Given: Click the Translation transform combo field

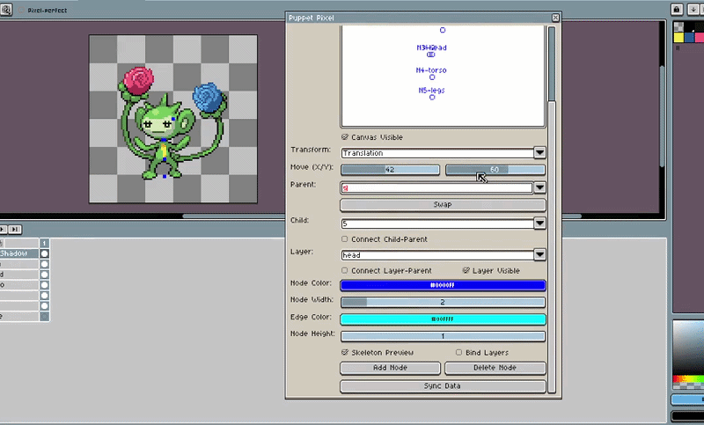Looking at the screenshot, I should click(x=437, y=153).
